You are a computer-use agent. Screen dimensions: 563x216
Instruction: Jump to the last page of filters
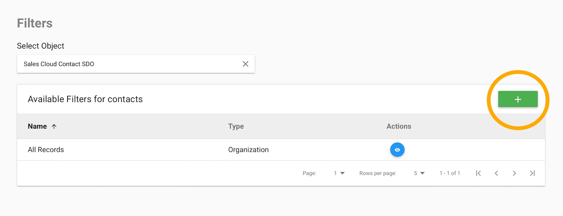(x=532, y=173)
